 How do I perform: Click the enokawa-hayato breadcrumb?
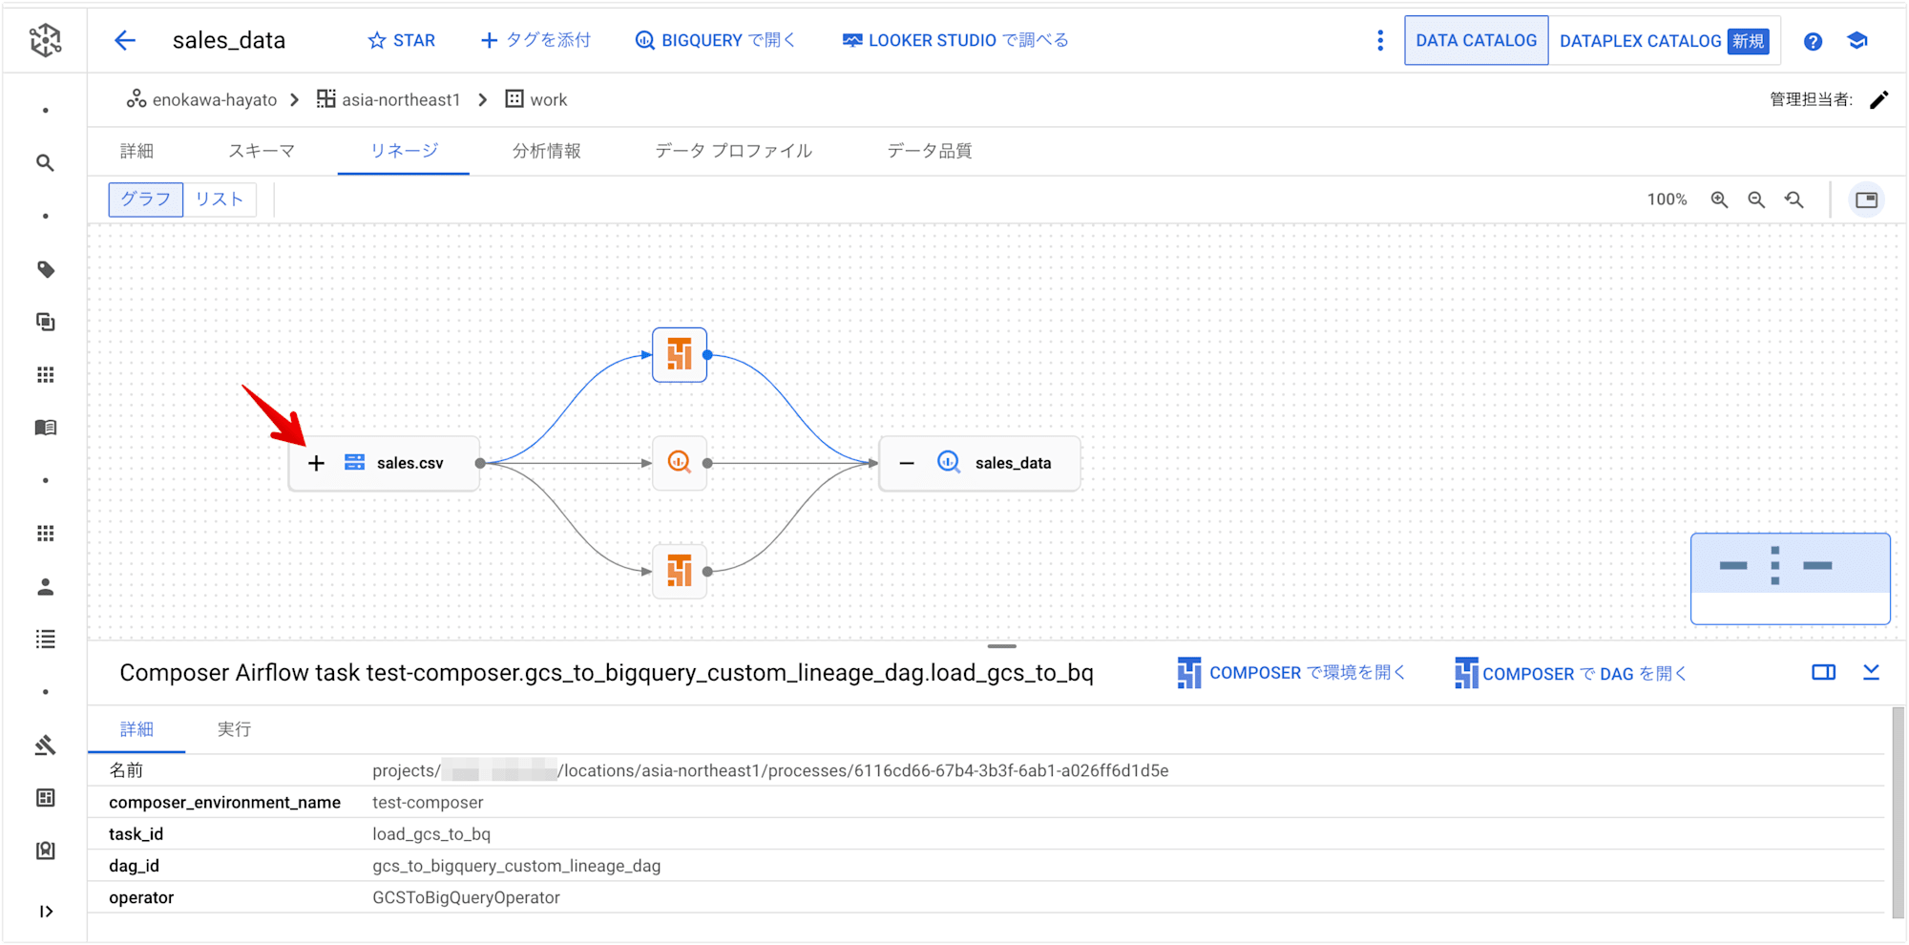[x=202, y=99]
